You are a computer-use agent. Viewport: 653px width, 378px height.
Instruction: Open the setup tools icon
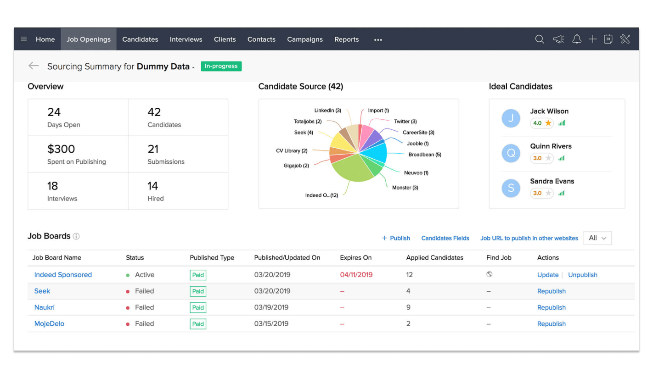[x=625, y=39]
